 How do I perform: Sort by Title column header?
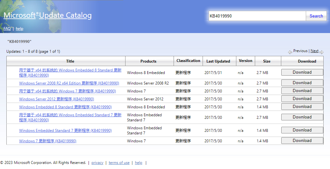pos(70,61)
